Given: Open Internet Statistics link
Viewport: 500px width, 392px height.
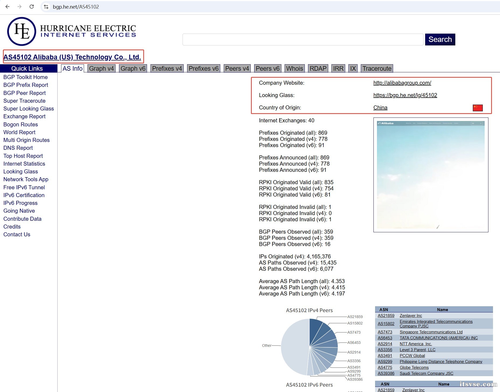Looking at the screenshot, I should (x=24, y=164).
